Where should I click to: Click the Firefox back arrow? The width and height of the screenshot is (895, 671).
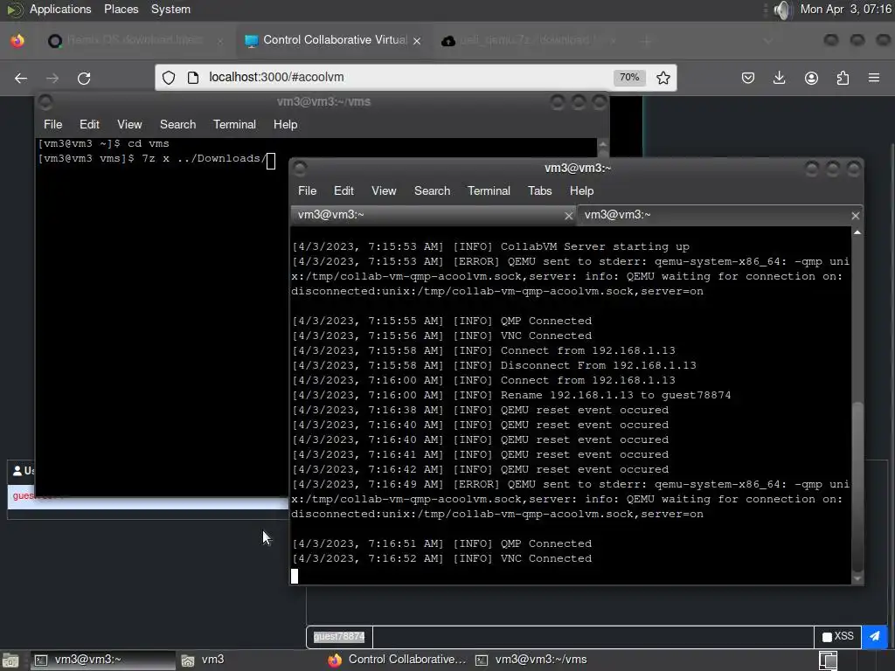coord(21,78)
